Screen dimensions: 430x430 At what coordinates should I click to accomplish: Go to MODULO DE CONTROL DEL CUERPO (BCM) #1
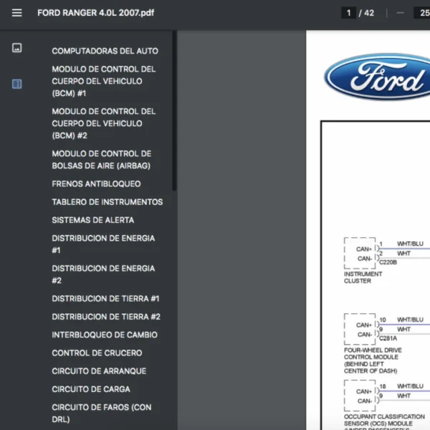pyautogui.click(x=104, y=81)
